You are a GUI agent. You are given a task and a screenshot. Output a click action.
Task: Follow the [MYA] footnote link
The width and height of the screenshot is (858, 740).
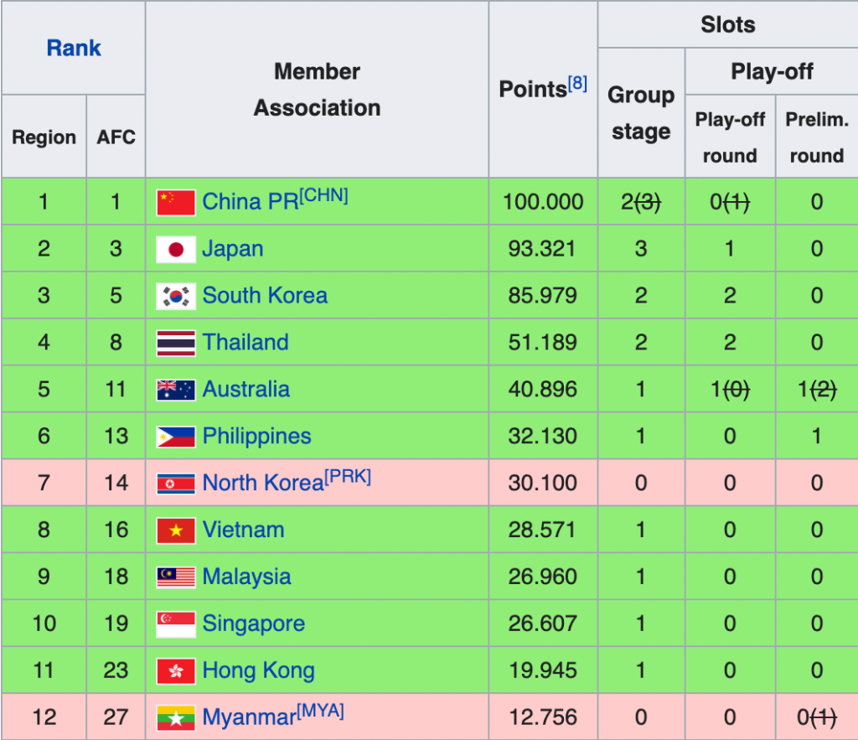click(320, 711)
